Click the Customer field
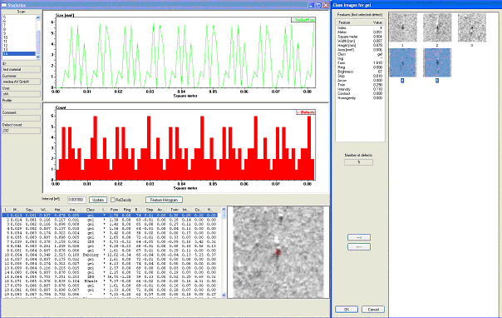Viewport: 502px width, 318px height. [22, 82]
